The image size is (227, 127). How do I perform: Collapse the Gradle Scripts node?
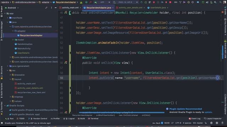click(5, 105)
